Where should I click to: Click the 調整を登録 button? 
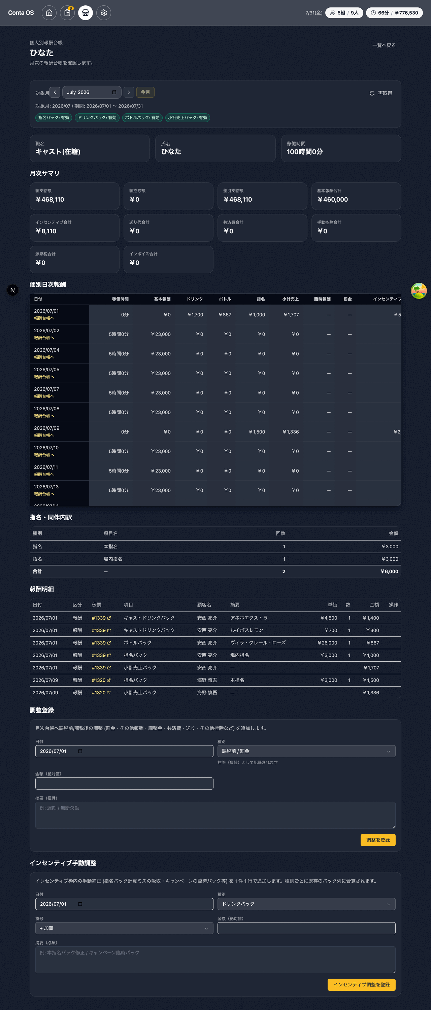pos(378,840)
